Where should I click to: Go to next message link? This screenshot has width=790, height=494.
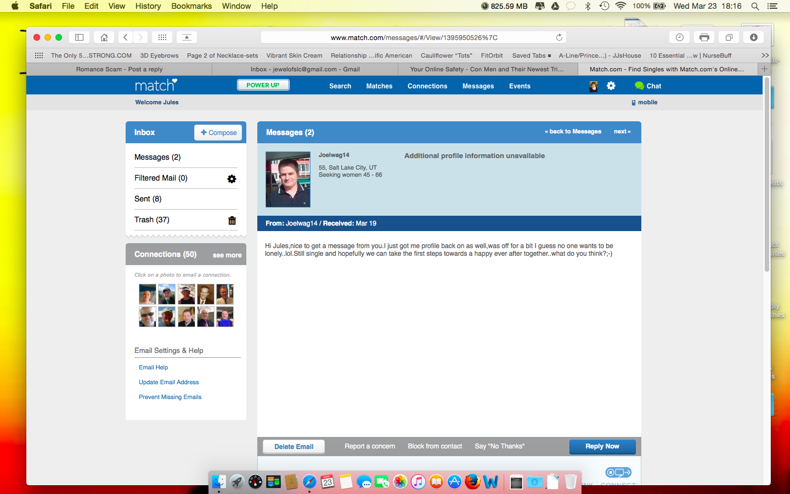pyautogui.click(x=622, y=132)
